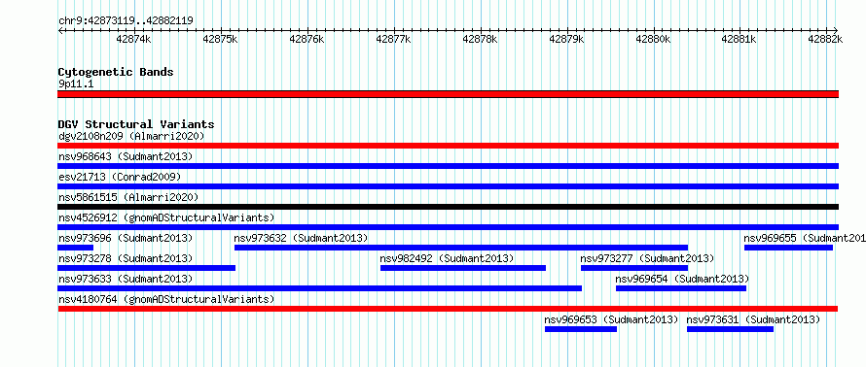Select the blue bar under nsv969655
The height and width of the screenshot is (367, 866).
coord(788,248)
